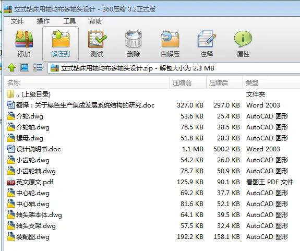Select 翻译：关于绿色生产集成发展系统结构的研究.doc
Image resolution: width=300 pixels, height=251 pixels.
(85, 105)
